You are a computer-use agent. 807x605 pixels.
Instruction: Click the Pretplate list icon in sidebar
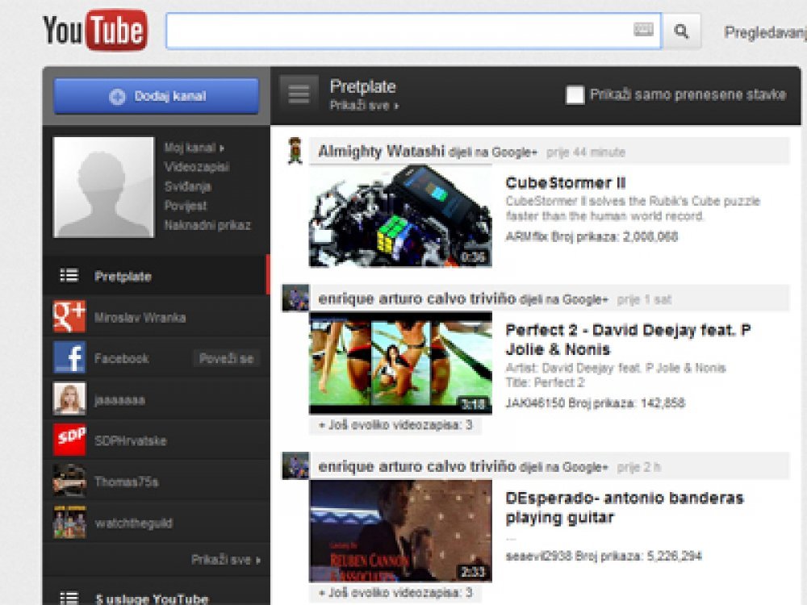coord(69,276)
